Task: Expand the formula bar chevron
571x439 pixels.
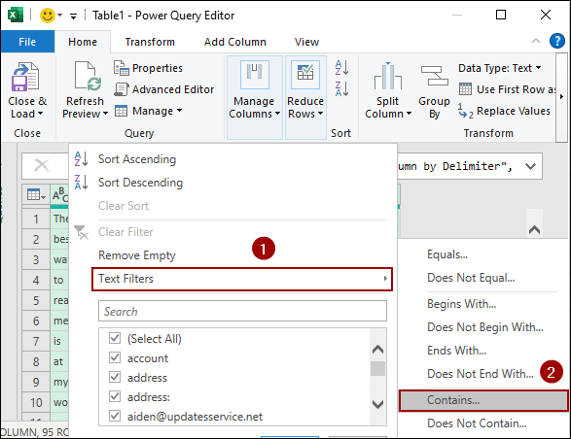Action: click(530, 167)
